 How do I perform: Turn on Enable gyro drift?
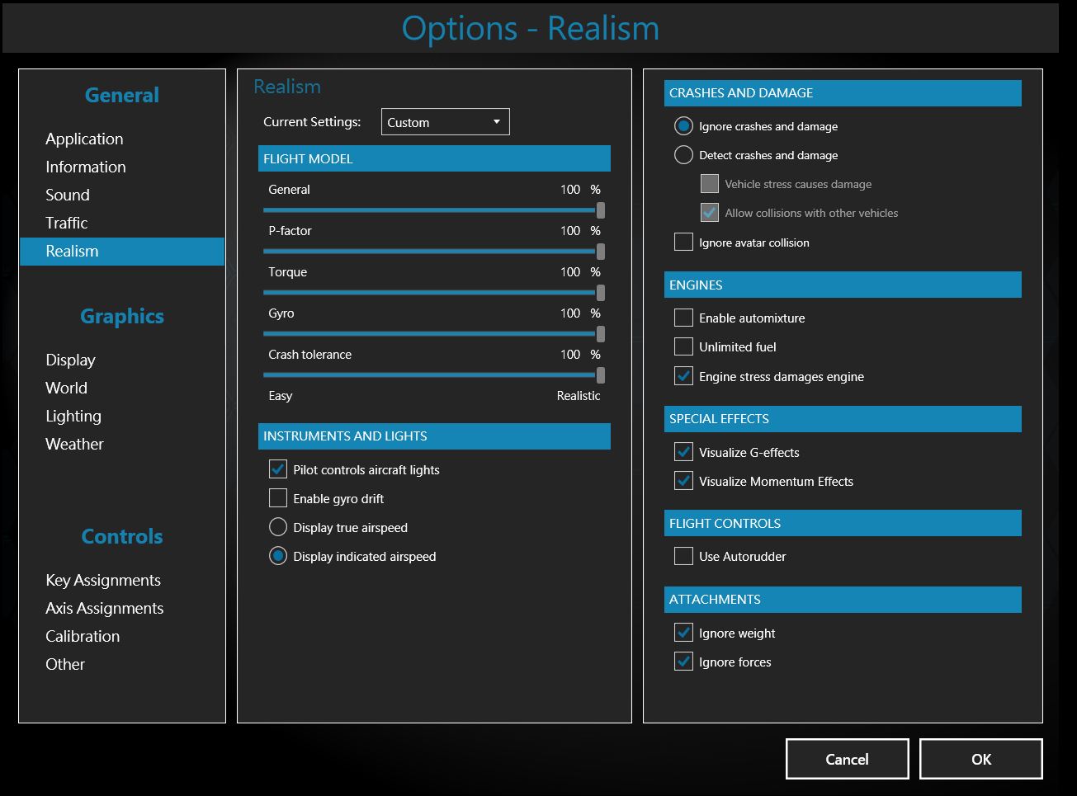coord(278,498)
